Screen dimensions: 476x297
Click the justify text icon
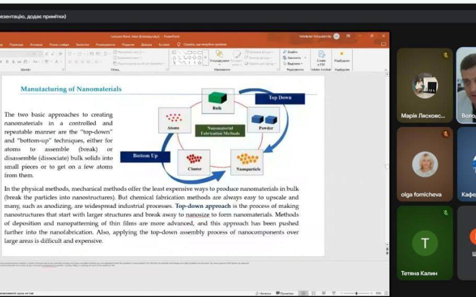pyautogui.click(x=88, y=62)
